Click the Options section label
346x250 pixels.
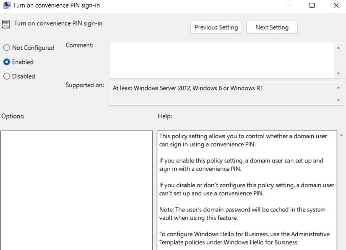click(x=13, y=116)
